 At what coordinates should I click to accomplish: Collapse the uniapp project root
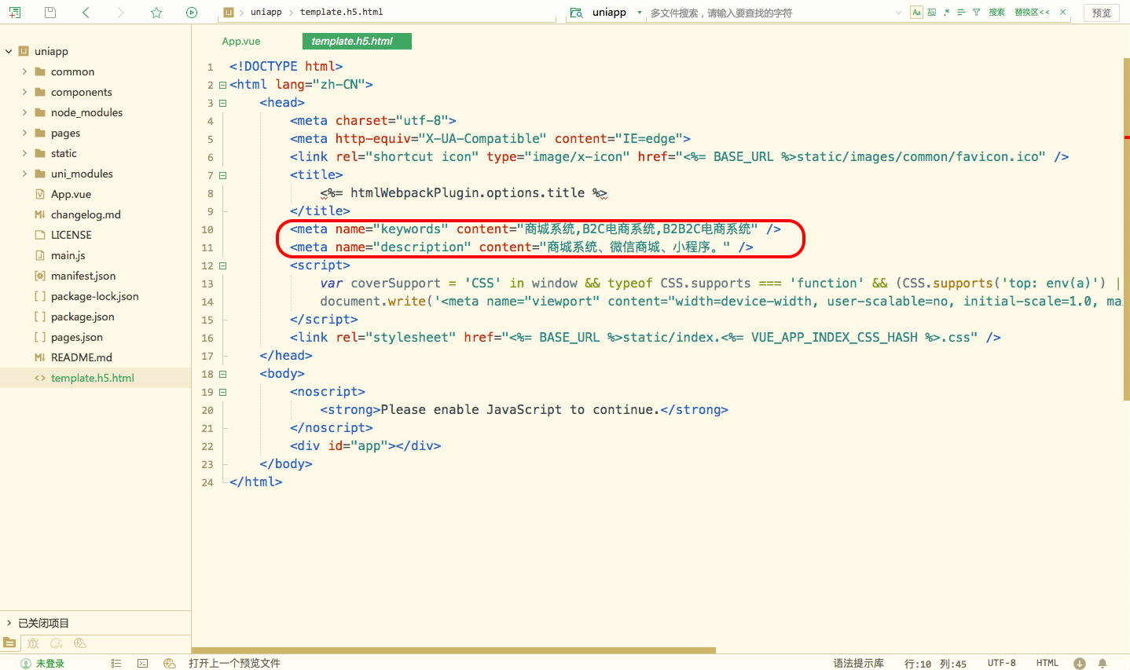coord(9,51)
